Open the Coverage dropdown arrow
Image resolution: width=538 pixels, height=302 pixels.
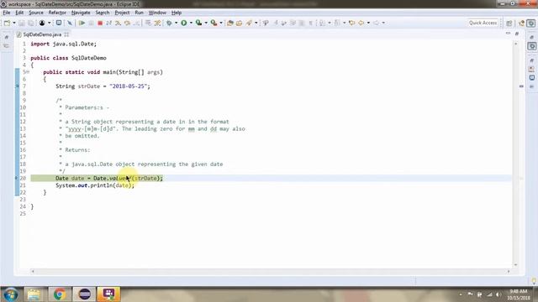[x=206, y=23]
